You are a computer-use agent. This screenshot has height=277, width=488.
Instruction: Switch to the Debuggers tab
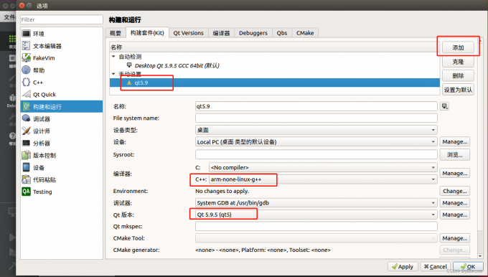point(253,33)
